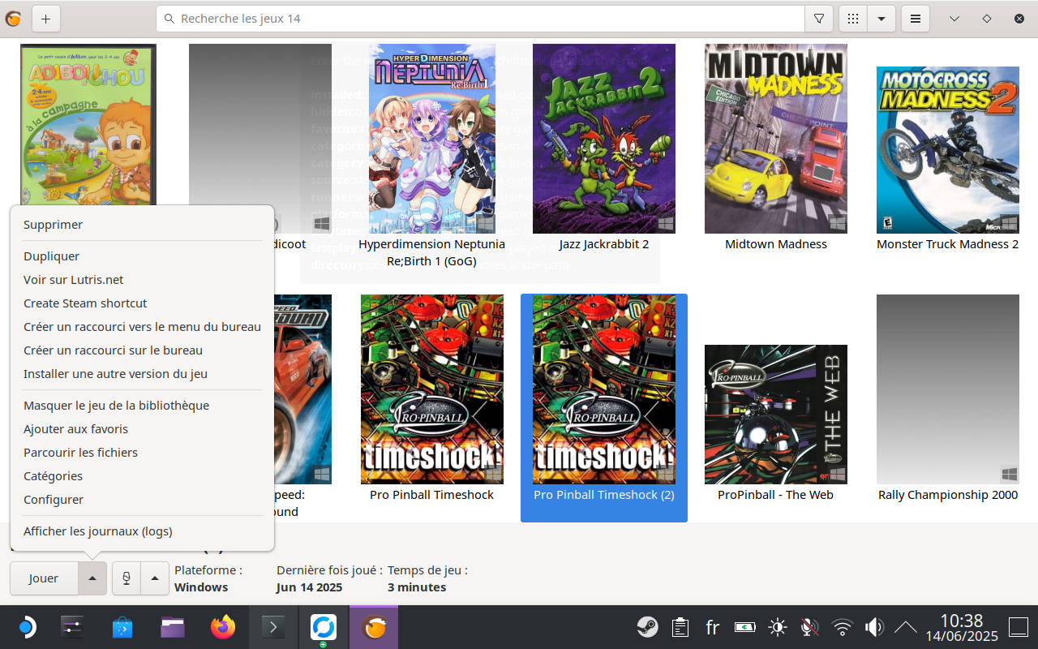The width and height of the screenshot is (1038, 649).
Task: Click the Jazz Jackrabbit 2 title label
Action: [604, 244]
